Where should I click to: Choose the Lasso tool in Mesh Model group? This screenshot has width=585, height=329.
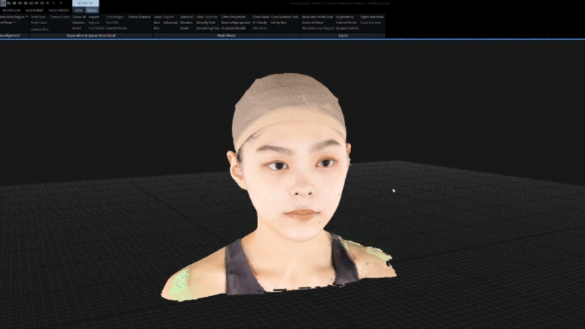point(158,17)
